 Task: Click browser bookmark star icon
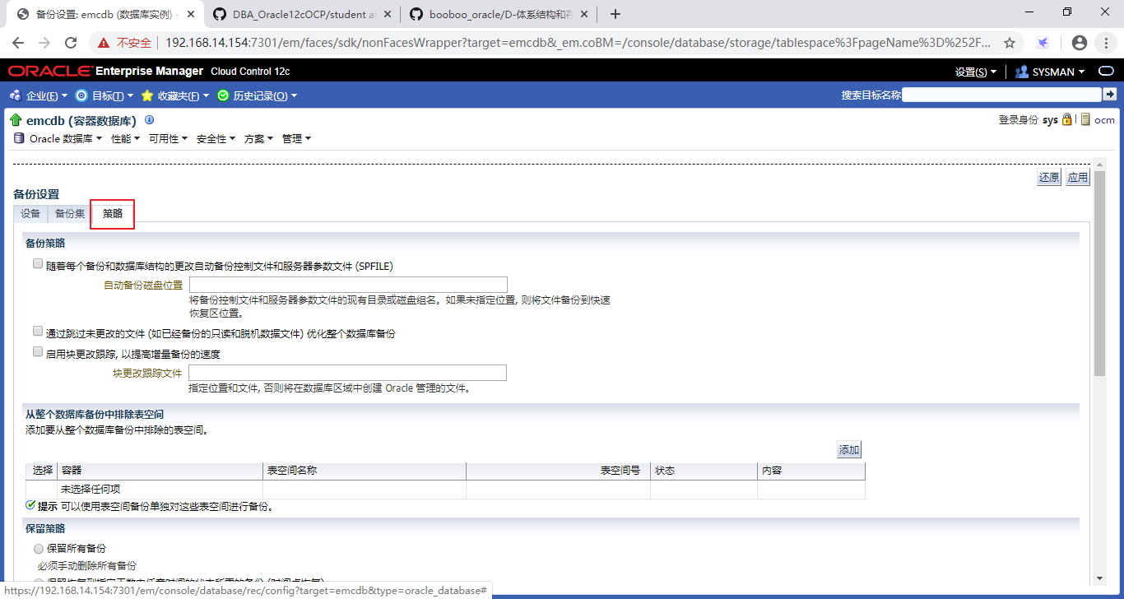1010,43
